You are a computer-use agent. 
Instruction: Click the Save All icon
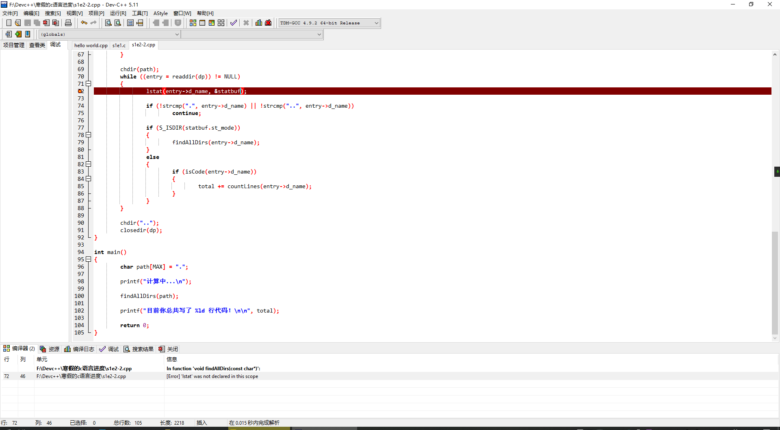37,23
